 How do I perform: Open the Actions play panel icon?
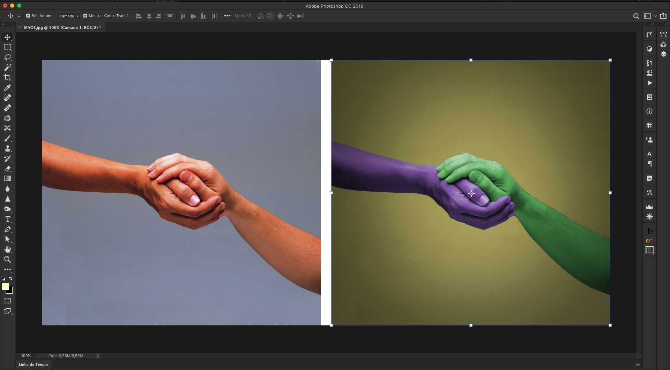click(649, 83)
